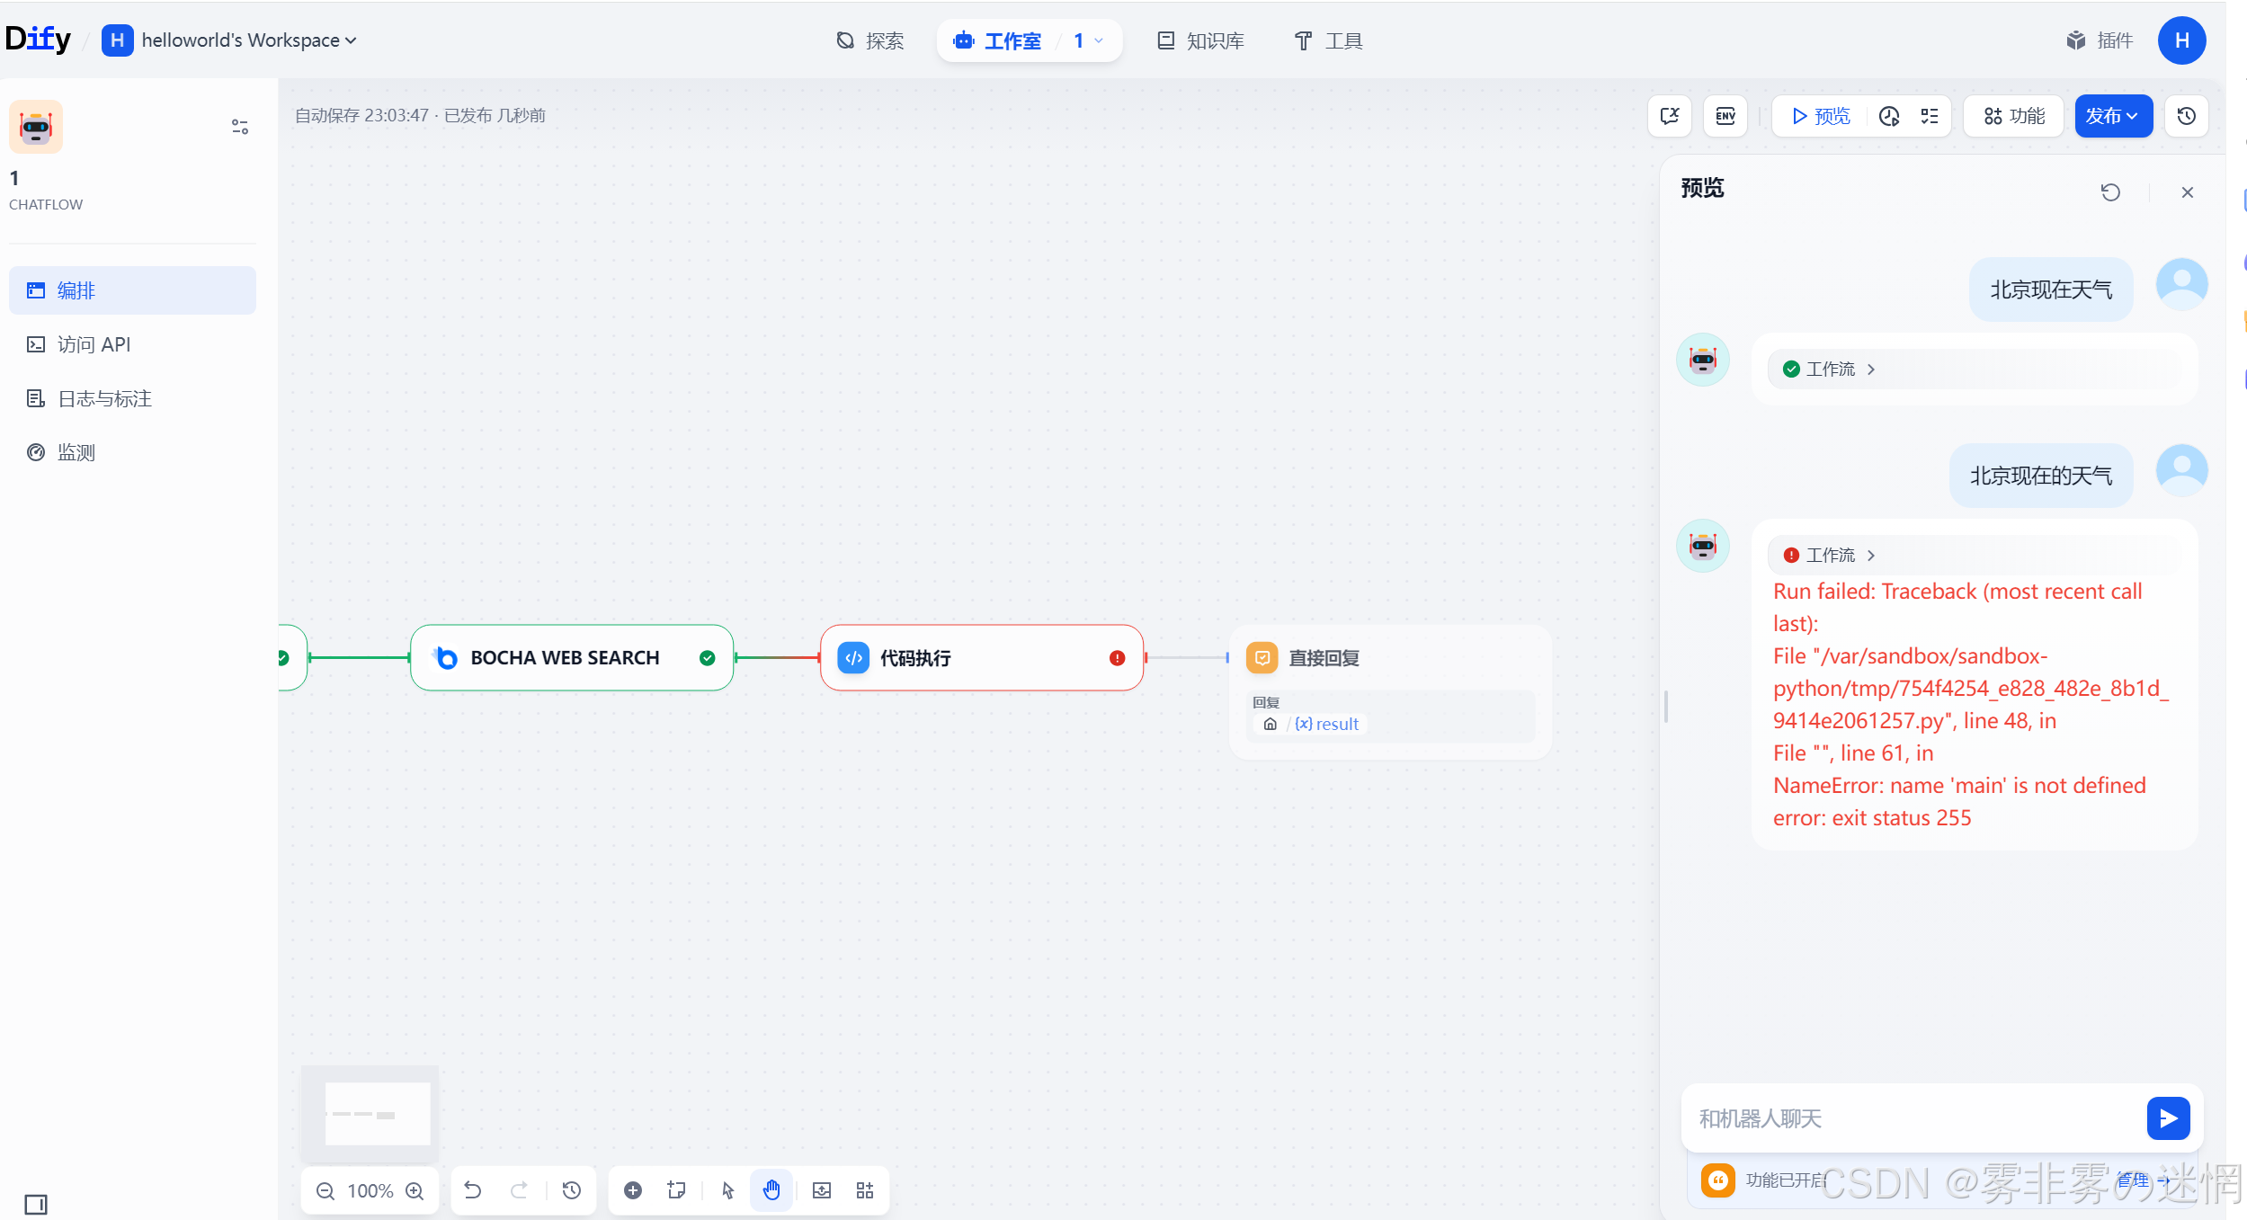Open the 知识库 tab in top navigation
The height and width of the screenshot is (1220, 2247).
[1200, 40]
